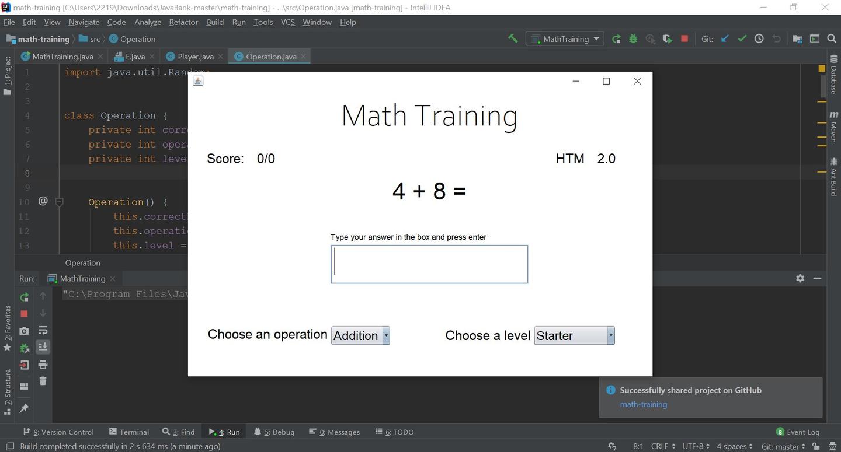
Task: Open MathTraining run configuration dropdown
Action: (565, 39)
